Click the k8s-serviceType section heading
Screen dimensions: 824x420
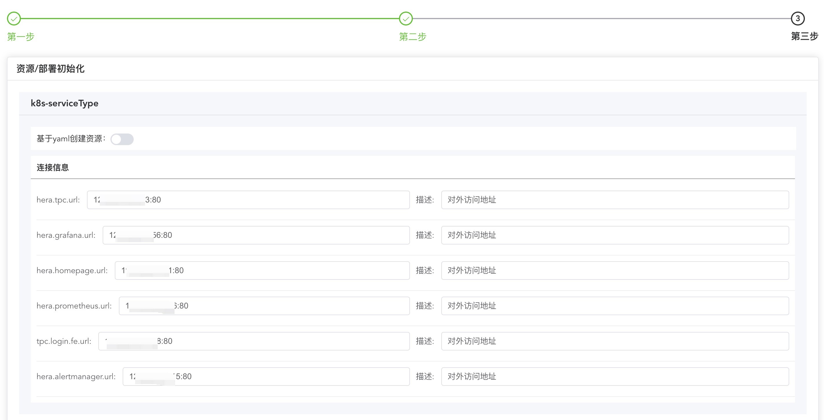point(64,103)
